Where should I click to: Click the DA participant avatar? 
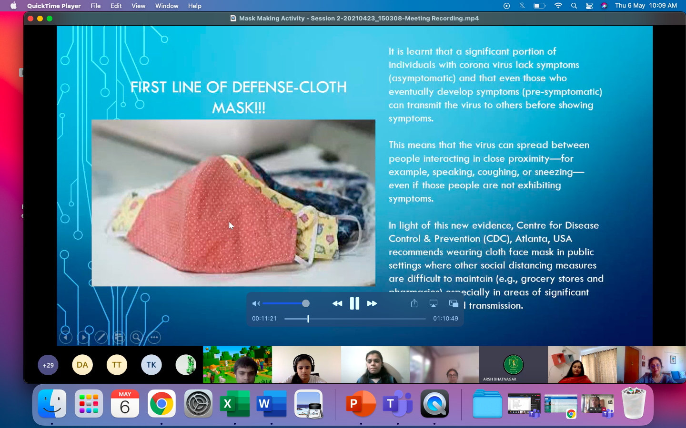tap(82, 365)
